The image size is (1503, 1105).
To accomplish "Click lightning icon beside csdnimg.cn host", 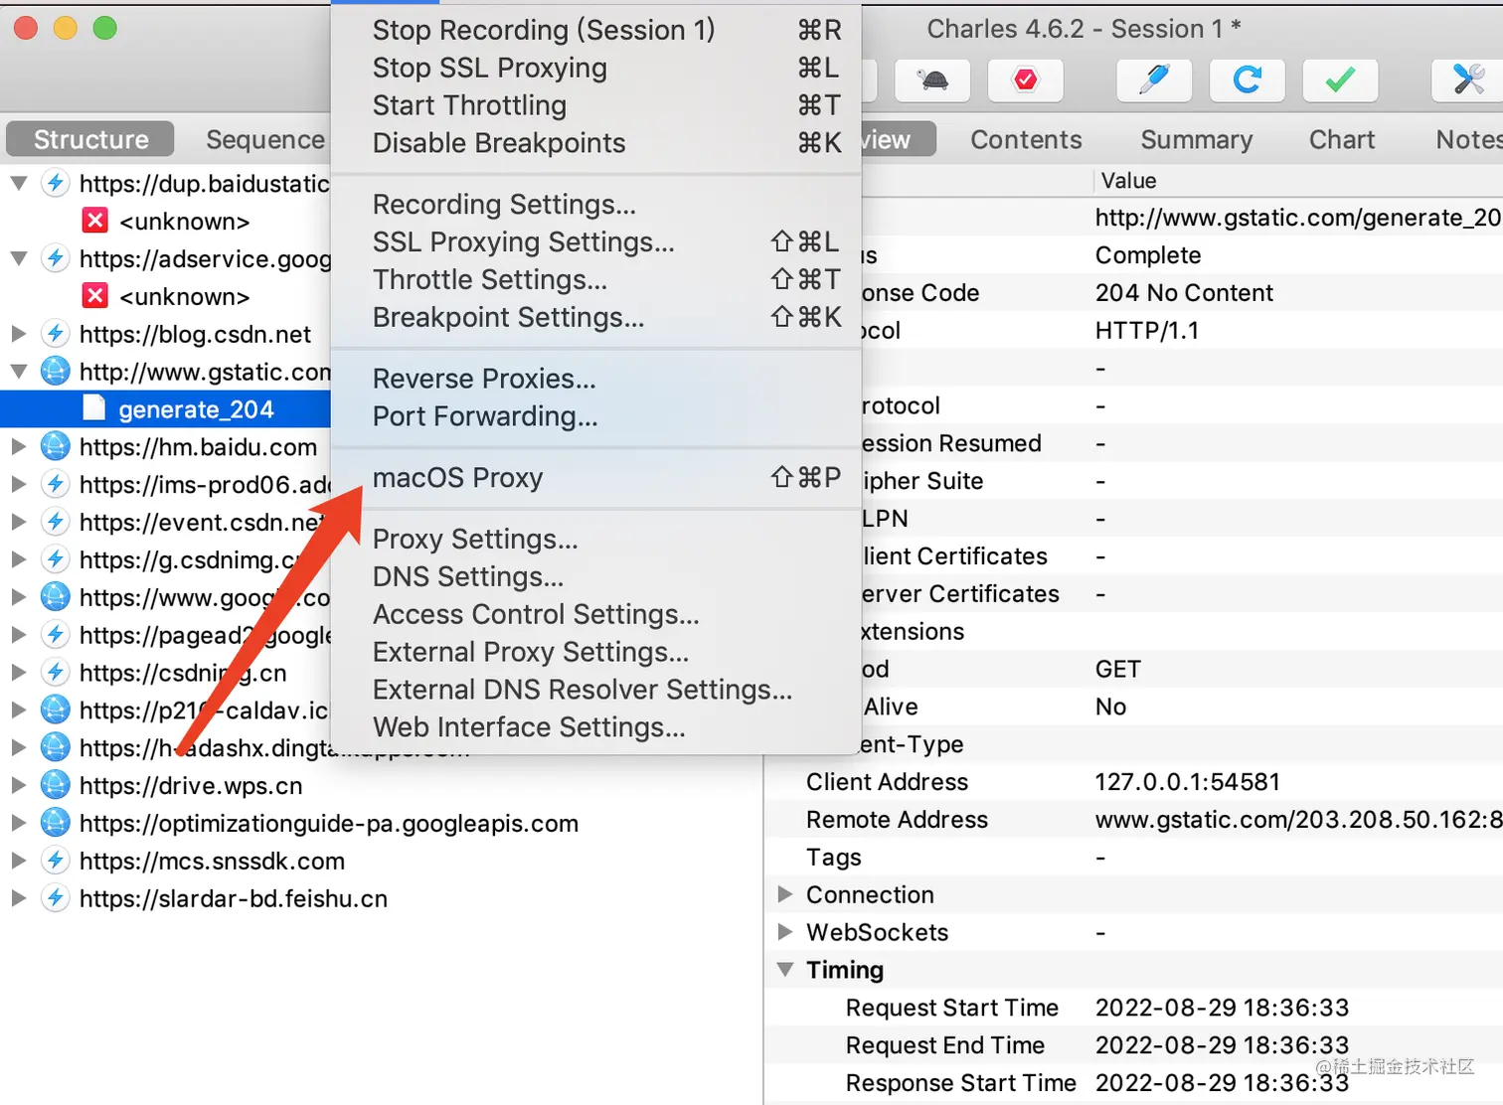I will coord(56,673).
